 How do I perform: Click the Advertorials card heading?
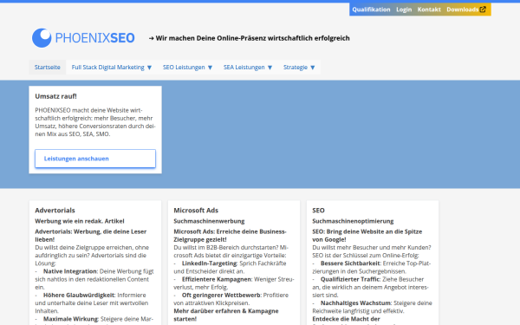pyautogui.click(x=55, y=211)
